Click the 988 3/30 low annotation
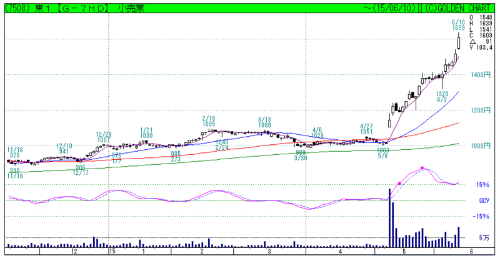 pyautogui.click(x=301, y=155)
